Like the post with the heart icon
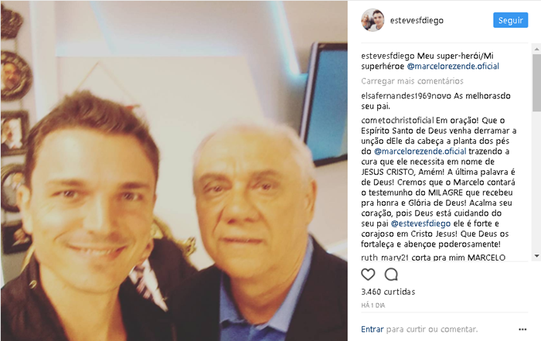 pyautogui.click(x=368, y=275)
